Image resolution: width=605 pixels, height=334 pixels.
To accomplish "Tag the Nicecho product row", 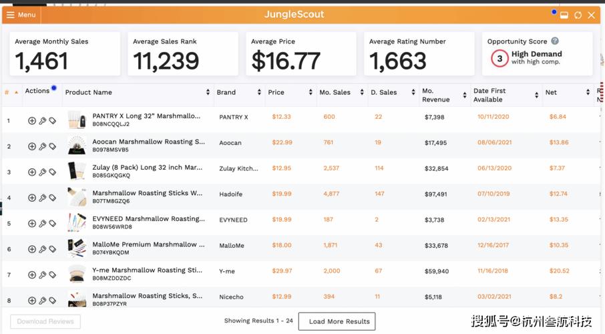I will (x=53, y=301).
